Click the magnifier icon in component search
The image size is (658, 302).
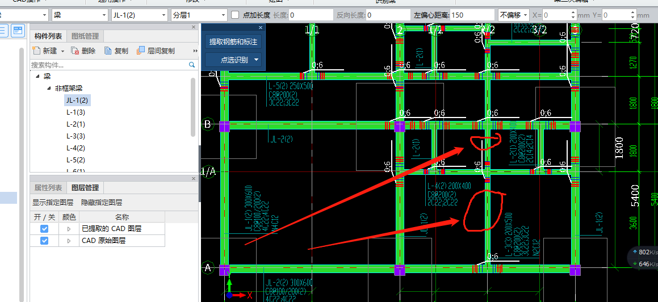pos(192,65)
